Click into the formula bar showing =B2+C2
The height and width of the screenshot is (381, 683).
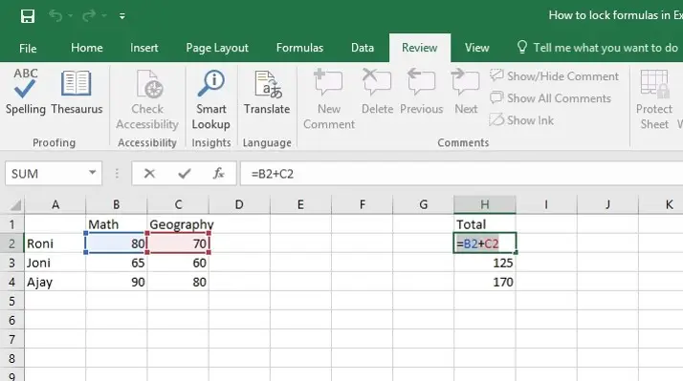click(x=462, y=174)
